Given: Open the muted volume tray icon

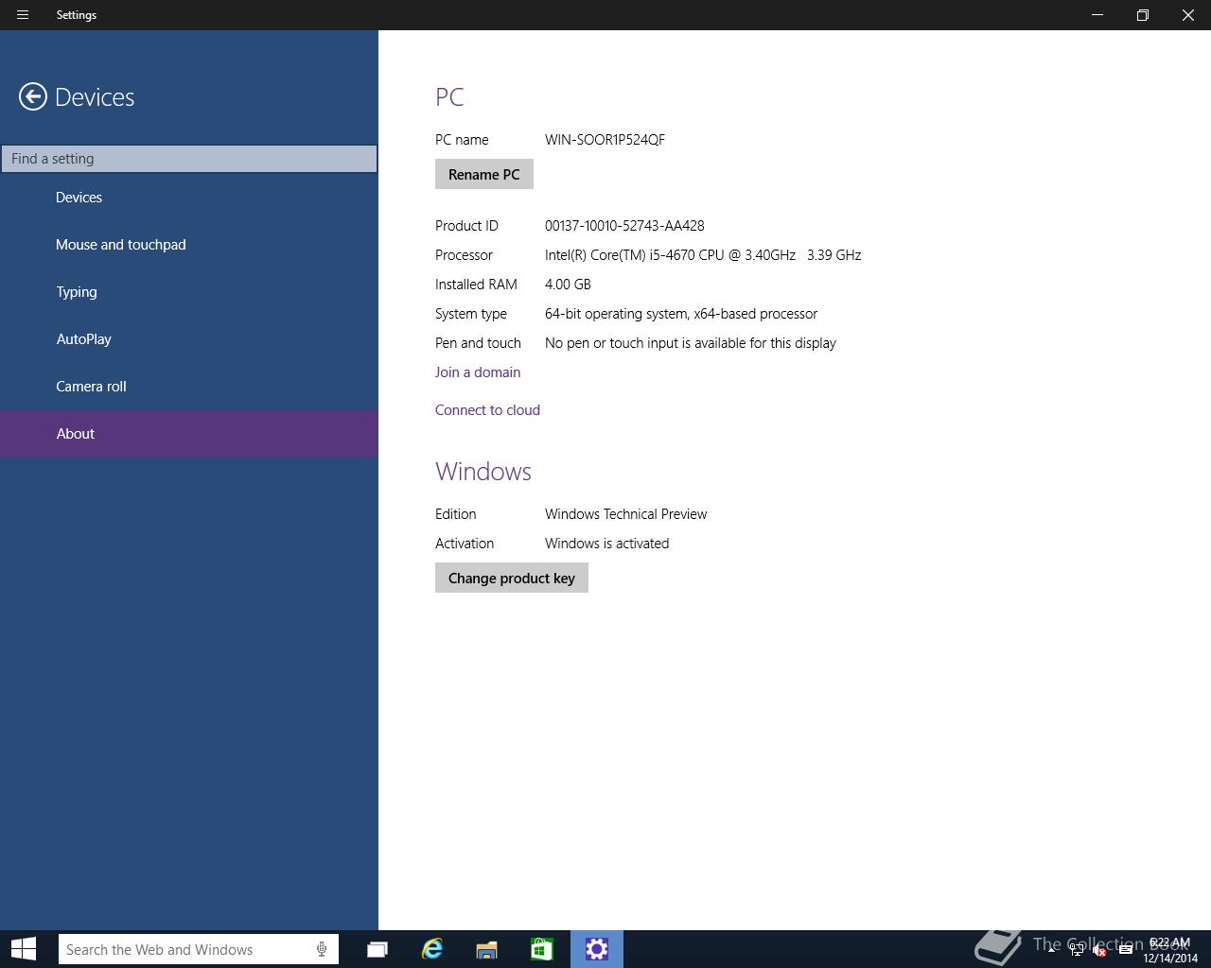Looking at the screenshot, I should point(1100,949).
